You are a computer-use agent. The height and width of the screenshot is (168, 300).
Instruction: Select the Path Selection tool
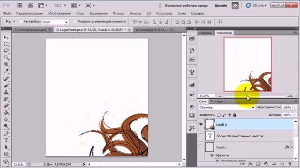[6, 147]
